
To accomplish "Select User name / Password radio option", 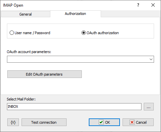I will pyautogui.click(x=30, y=33).
